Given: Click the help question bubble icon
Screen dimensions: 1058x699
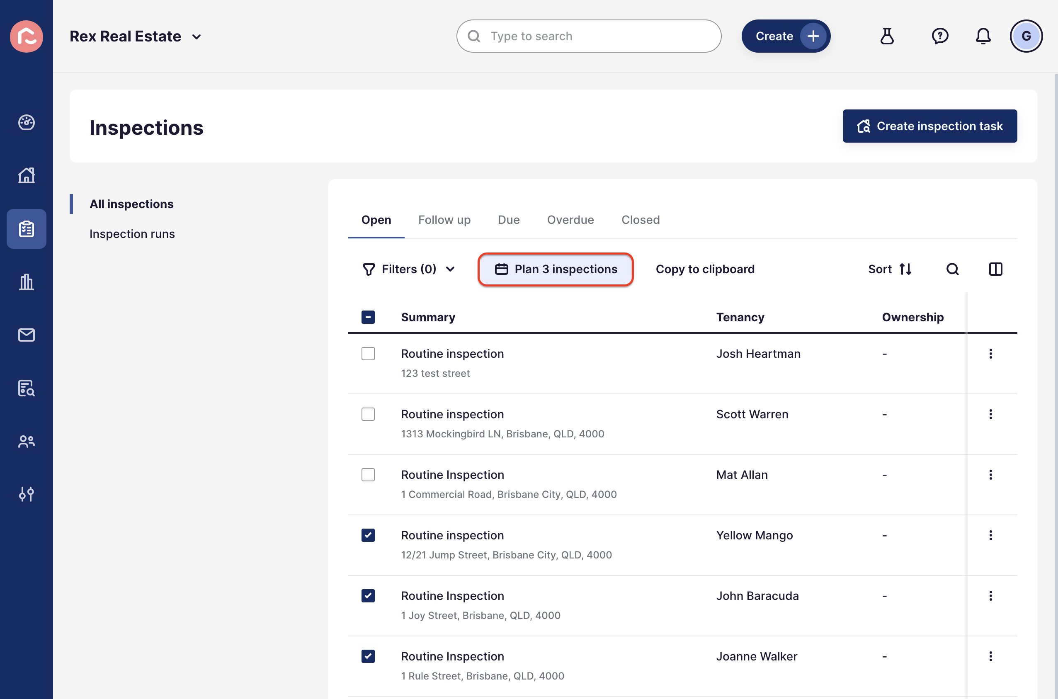Looking at the screenshot, I should [x=940, y=36].
